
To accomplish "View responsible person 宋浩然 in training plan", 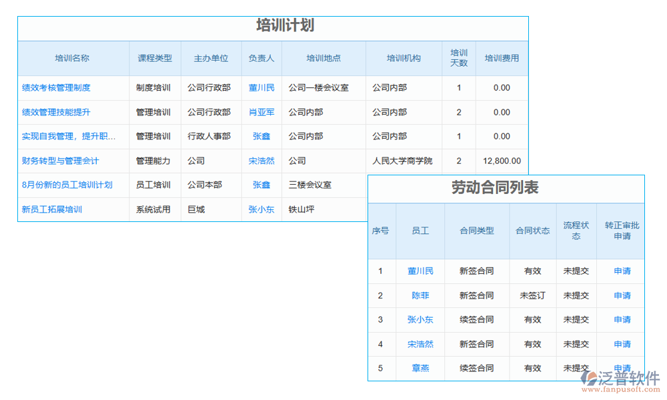I will [x=261, y=161].
